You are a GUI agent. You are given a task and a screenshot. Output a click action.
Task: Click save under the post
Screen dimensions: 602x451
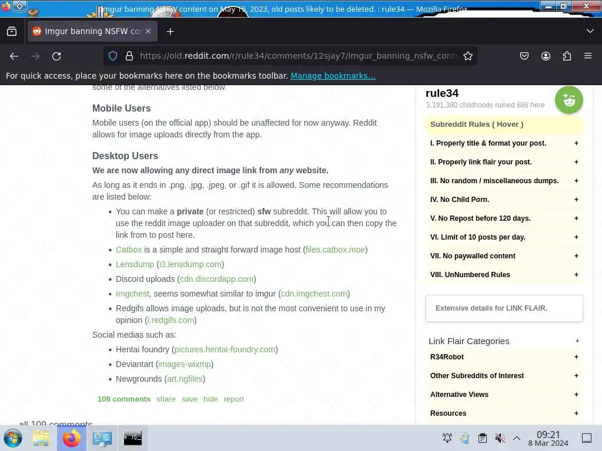tap(190, 399)
